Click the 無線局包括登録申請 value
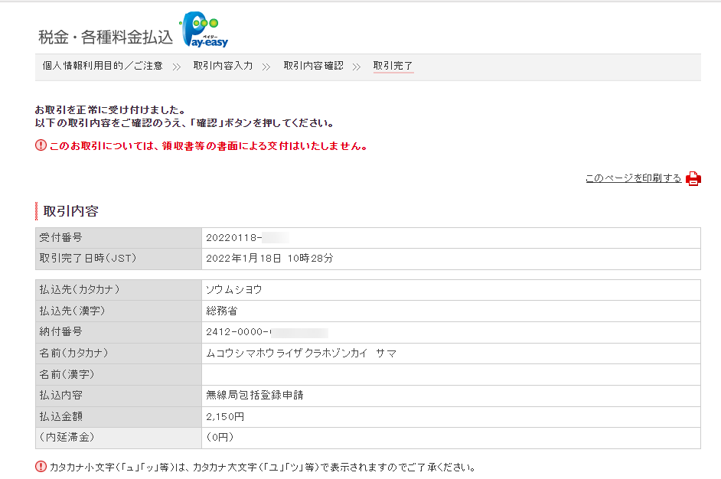The width and height of the screenshot is (721, 479). pos(255,396)
